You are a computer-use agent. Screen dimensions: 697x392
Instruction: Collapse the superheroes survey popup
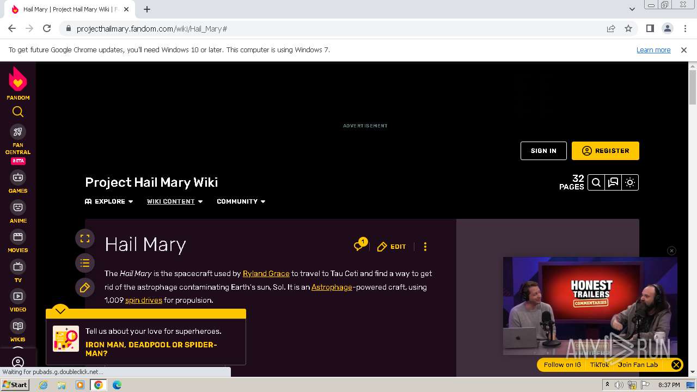(60, 311)
